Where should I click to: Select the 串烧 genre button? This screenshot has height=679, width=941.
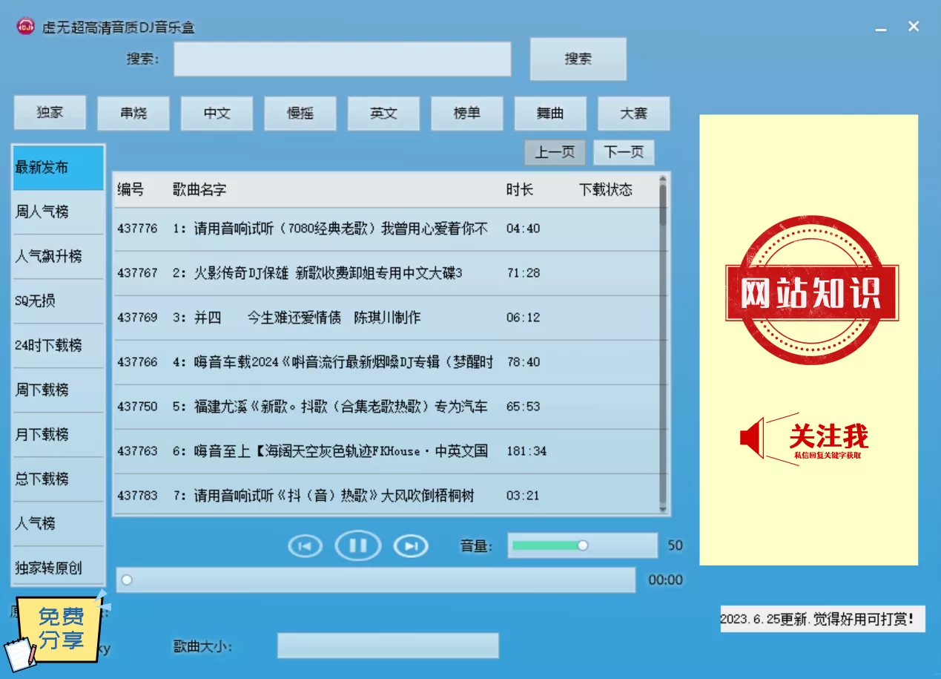point(133,114)
